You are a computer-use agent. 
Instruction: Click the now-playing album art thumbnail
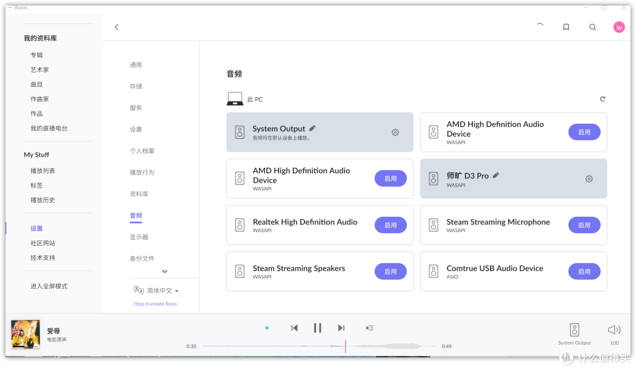pyautogui.click(x=25, y=334)
